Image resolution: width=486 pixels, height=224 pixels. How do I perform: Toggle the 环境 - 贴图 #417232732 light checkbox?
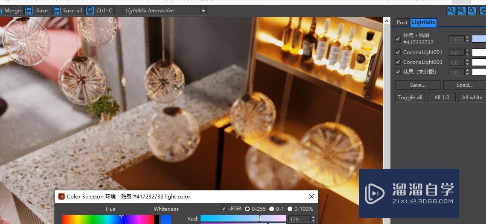398,39
